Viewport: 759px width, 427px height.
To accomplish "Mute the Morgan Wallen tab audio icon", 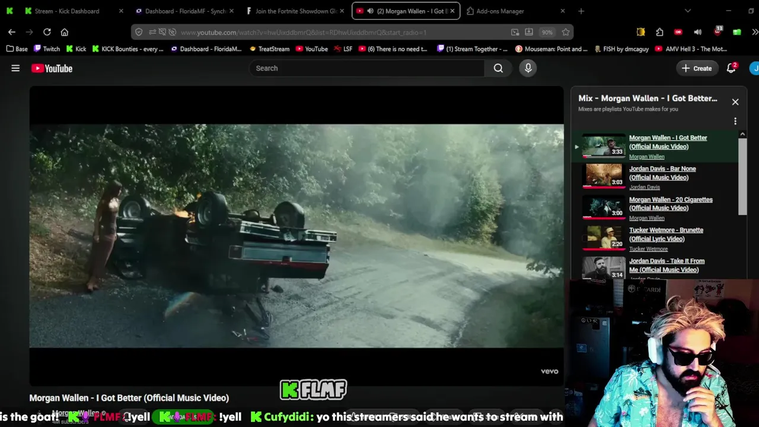I will pyautogui.click(x=370, y=11).
